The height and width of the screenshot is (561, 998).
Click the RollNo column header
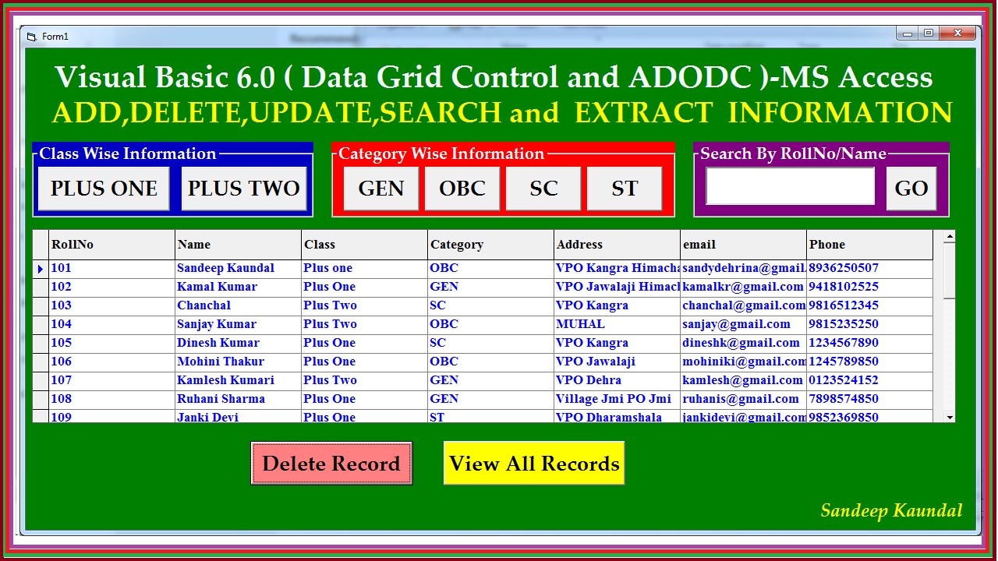(111, 245)
